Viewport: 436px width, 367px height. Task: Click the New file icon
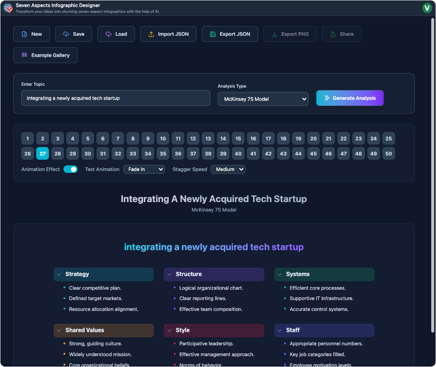[24, 34]
